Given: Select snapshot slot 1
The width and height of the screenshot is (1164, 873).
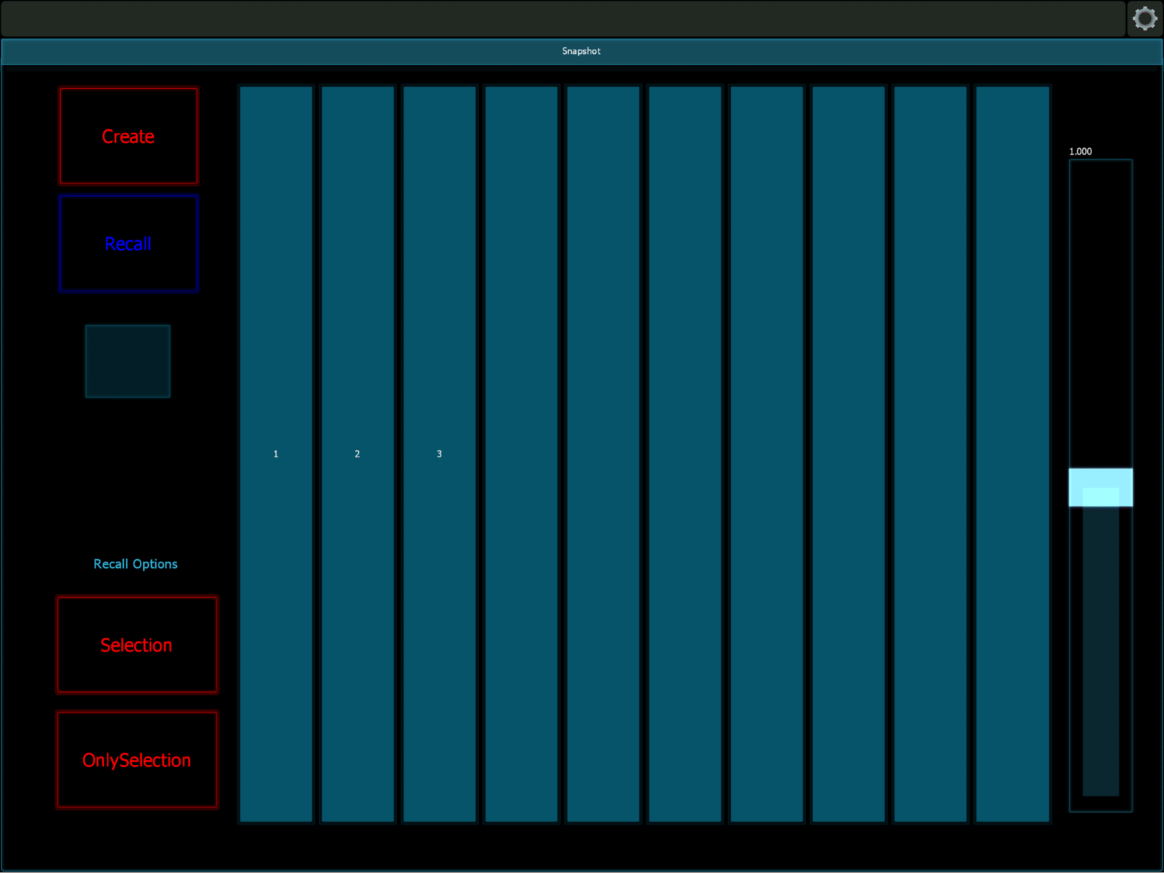Looking at the screenshot, I should click(x=276, y=454).
